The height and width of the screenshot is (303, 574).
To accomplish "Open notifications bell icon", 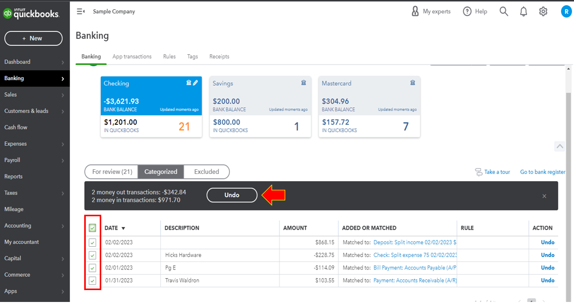I will (x=523, y=12).
